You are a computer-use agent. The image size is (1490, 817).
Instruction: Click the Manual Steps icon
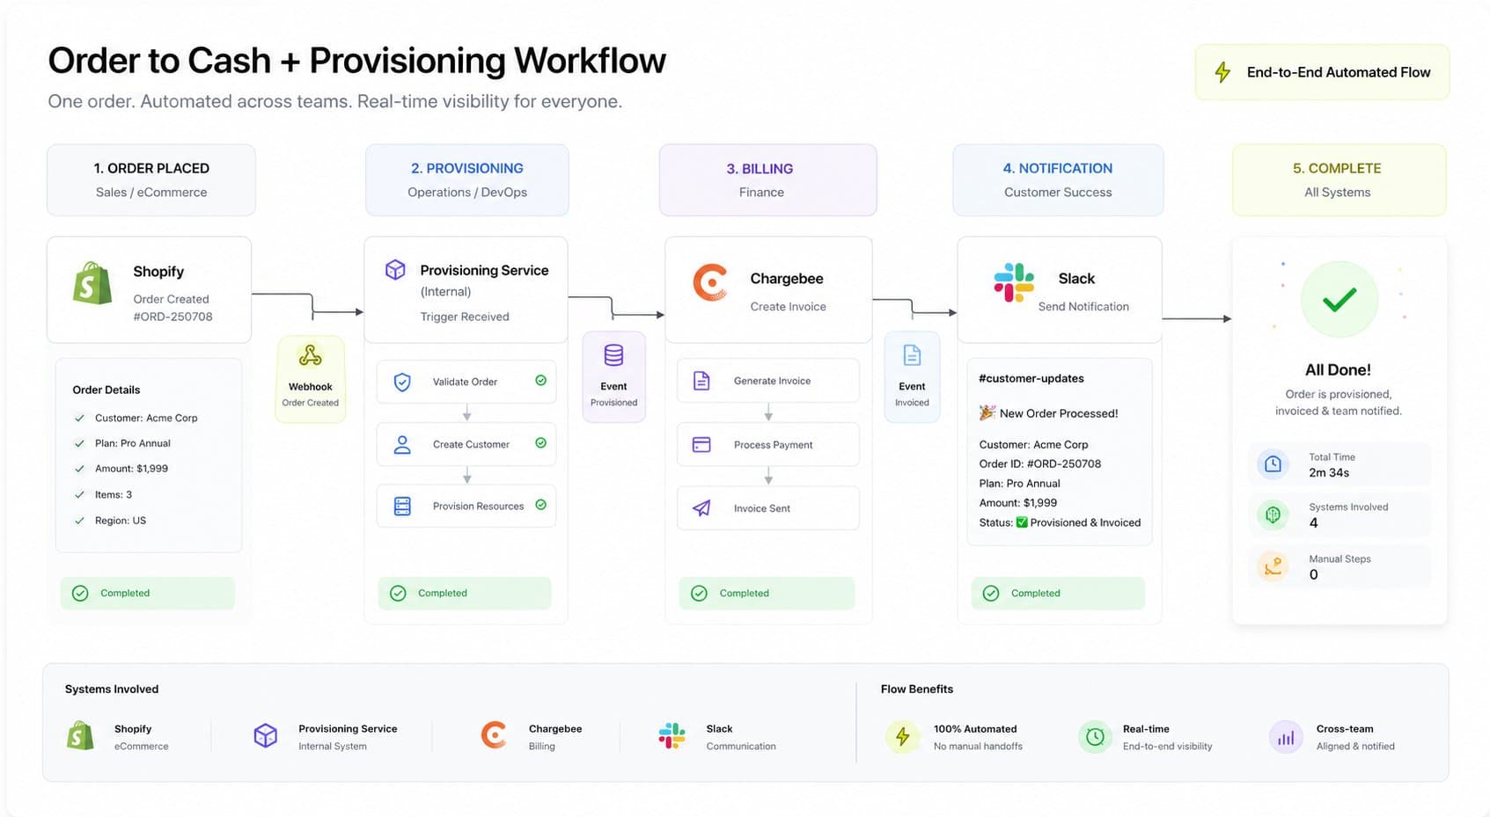pos(1273,566)
